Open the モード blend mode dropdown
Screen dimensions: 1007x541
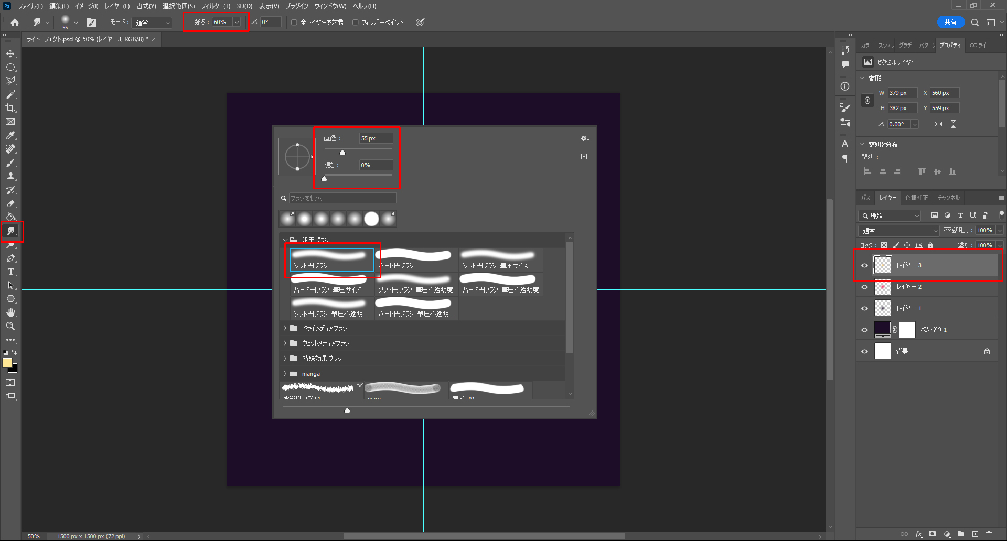coord(153,23)
